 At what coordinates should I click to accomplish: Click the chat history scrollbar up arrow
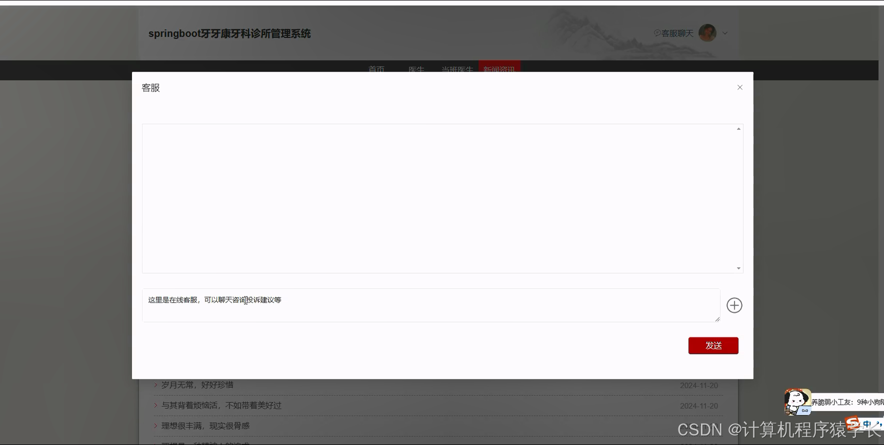pos(738,129)
